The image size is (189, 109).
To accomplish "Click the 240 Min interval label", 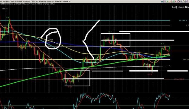I will click(x=5, y=2).
